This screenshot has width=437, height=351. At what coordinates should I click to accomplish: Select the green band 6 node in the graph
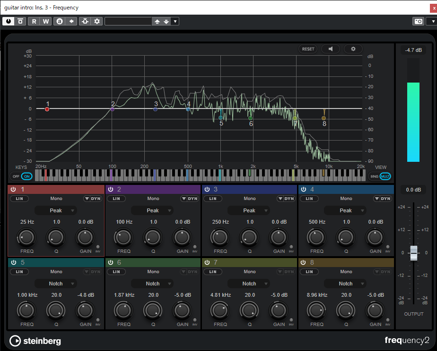pos(250,118)
